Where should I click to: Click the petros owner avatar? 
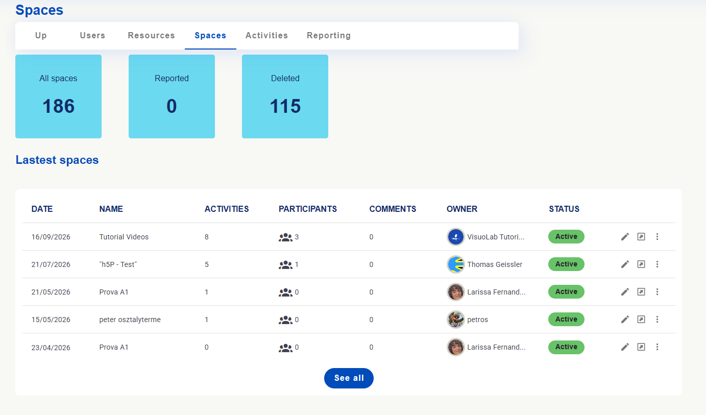coord(455,320)
